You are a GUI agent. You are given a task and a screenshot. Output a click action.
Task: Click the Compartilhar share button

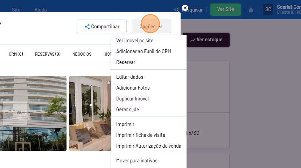[102, 27]
